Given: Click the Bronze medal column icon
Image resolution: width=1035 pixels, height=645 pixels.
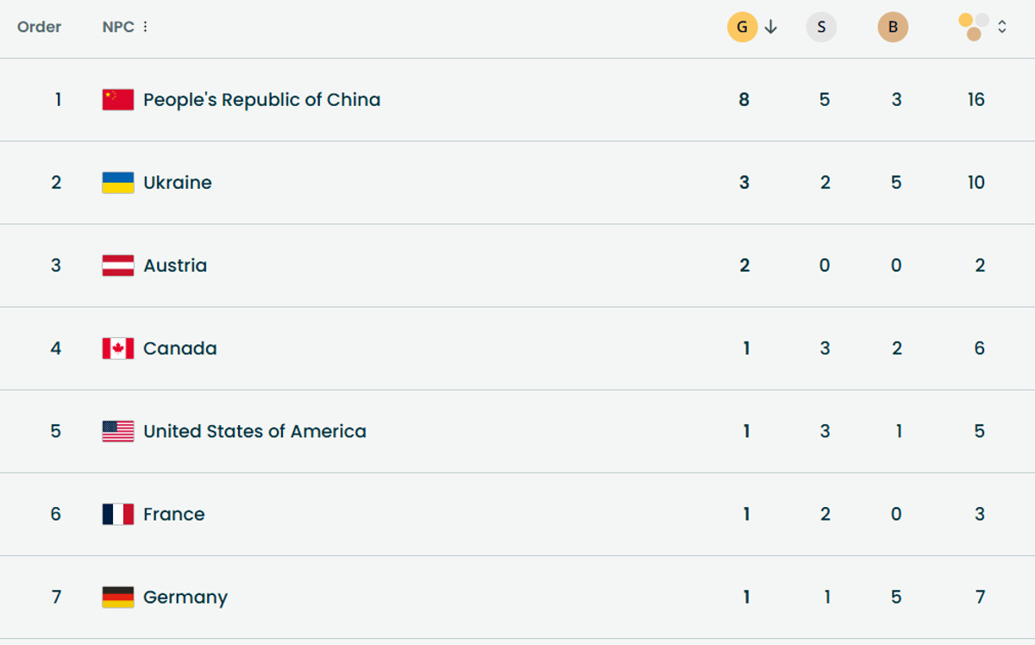Looking at the screenshot, I should 893,28.
